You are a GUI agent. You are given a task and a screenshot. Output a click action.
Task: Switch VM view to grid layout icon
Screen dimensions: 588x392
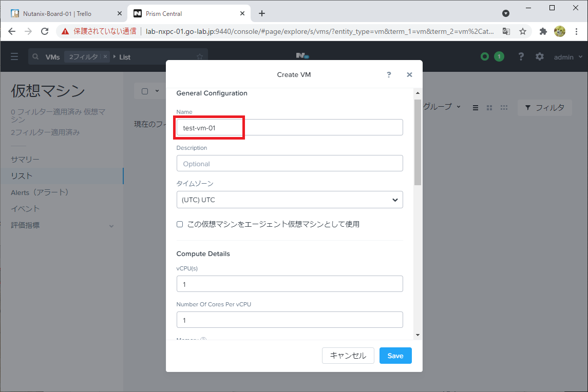489,107
